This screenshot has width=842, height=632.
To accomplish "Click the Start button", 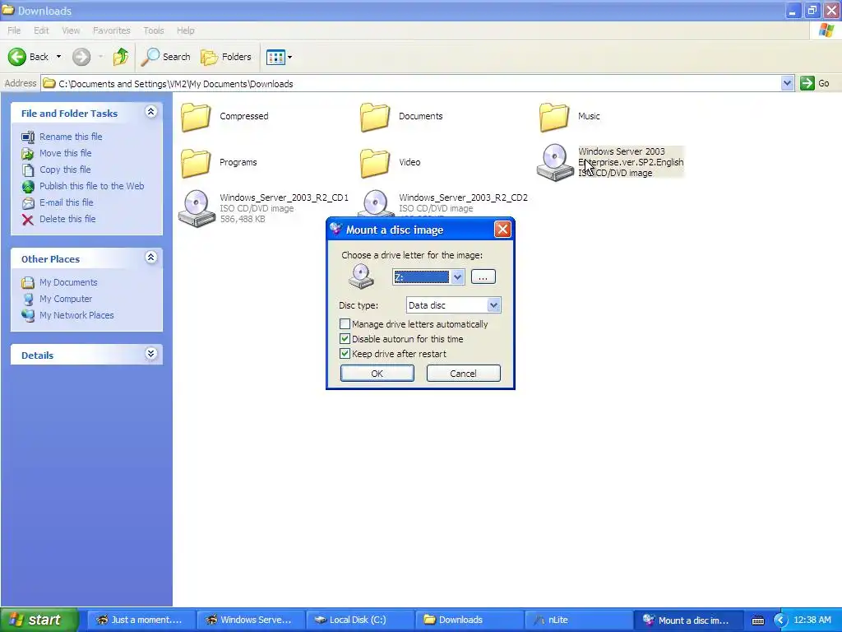I will pos(39,620).
